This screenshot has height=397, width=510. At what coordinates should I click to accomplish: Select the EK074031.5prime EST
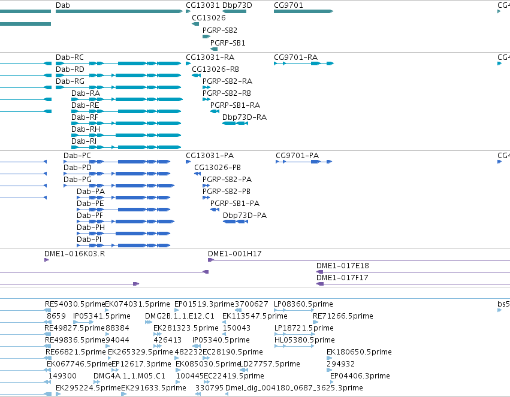[x=107, y=310]
